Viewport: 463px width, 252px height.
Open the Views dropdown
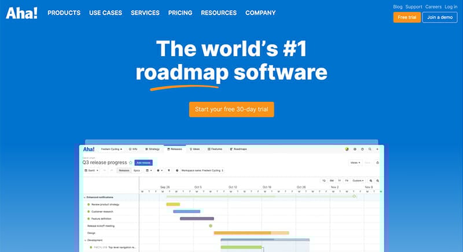coord(355,162)
